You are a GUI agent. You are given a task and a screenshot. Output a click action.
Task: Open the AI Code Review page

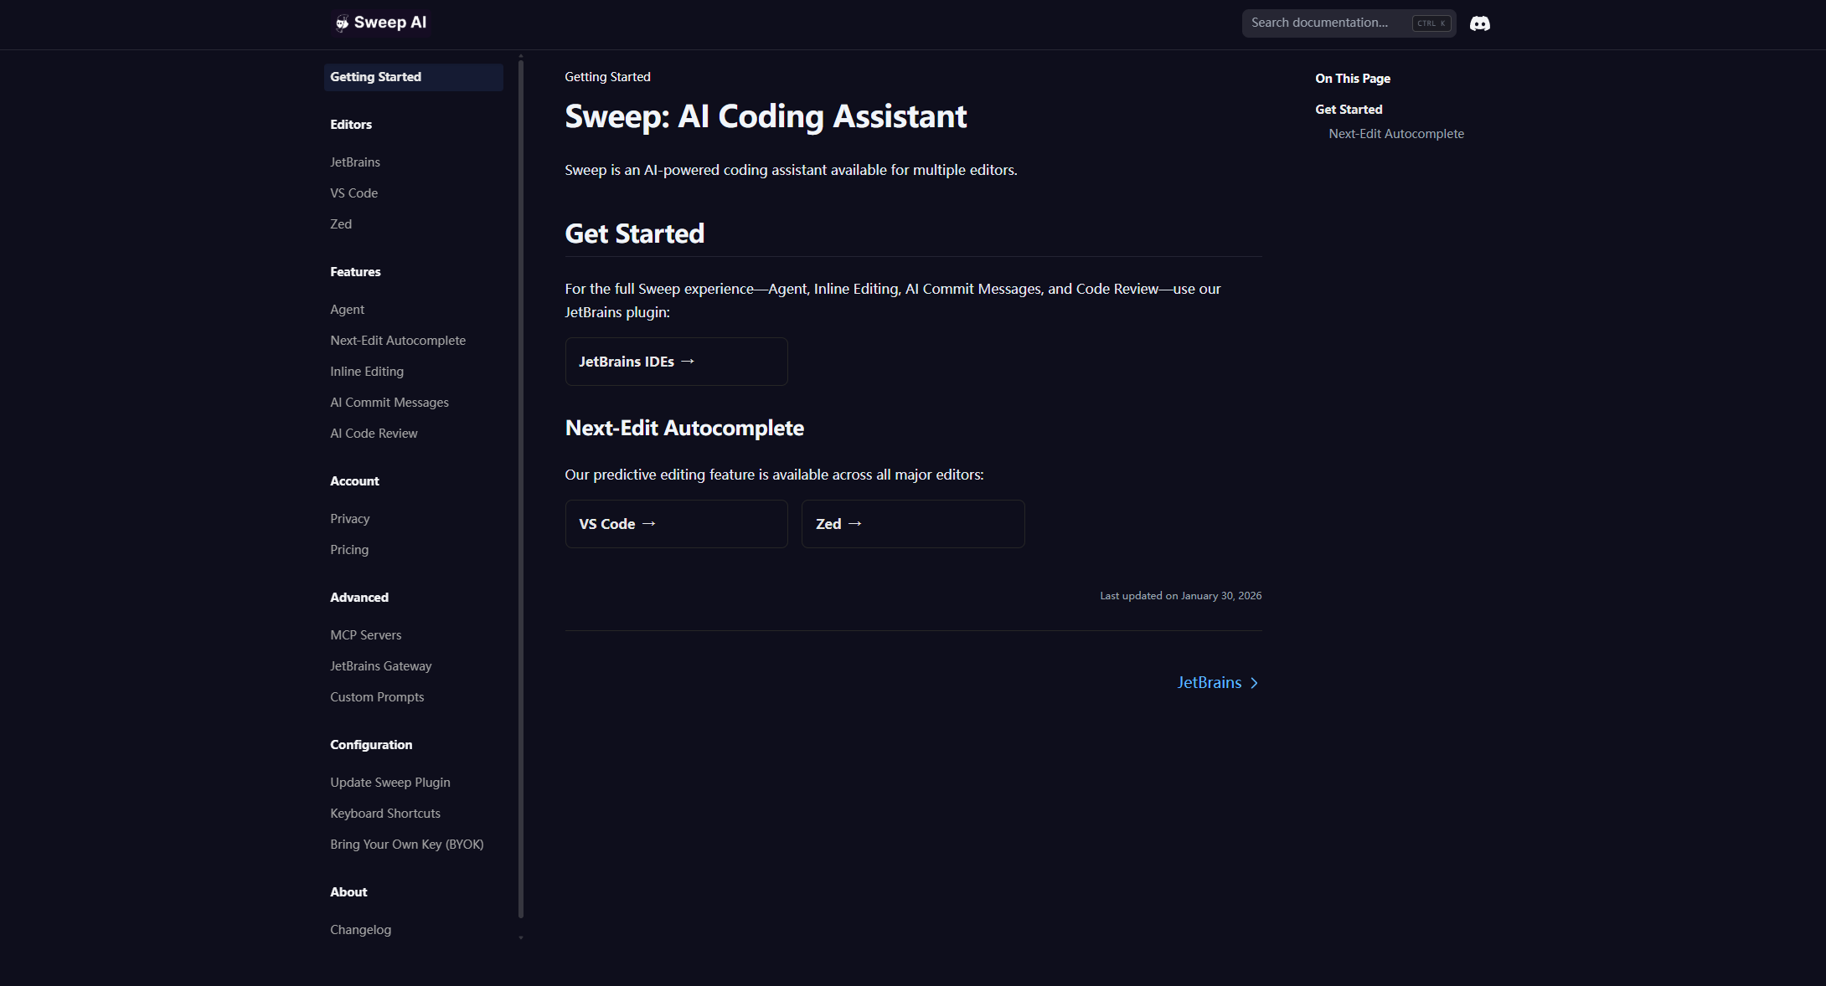(374, 434)
